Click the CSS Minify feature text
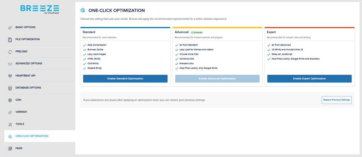362x157 pixels. click(93, 63)
